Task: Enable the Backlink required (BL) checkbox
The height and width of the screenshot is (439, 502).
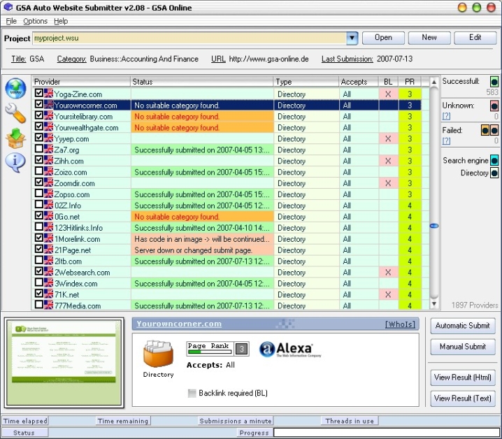Action: pos(192,394)
